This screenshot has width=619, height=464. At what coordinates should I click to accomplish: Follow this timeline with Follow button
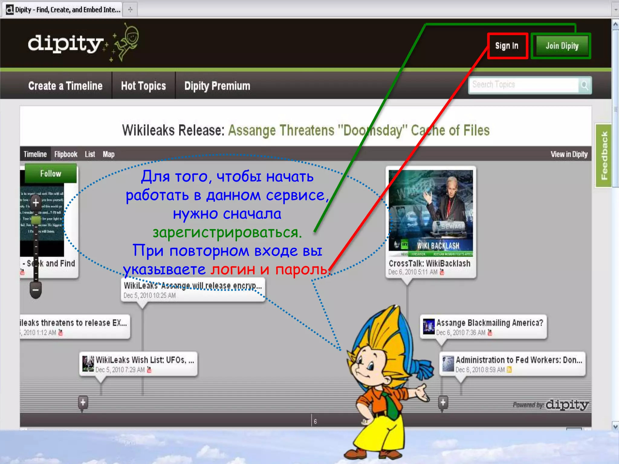click(x=50, y=173)
